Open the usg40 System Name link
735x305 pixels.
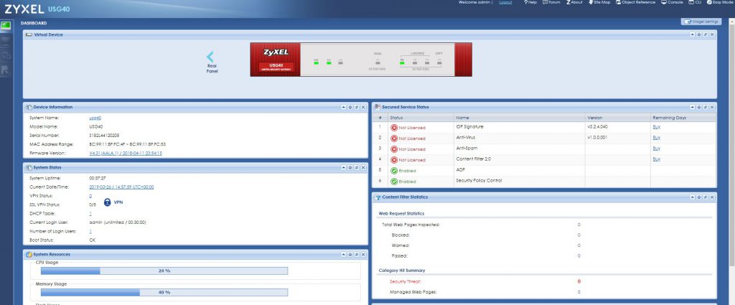[x=95, y=118]
